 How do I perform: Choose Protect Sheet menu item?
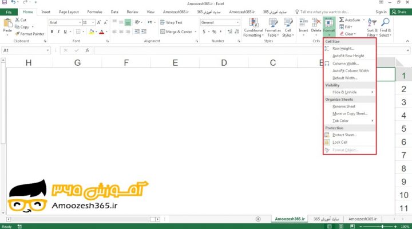[350, 135]
